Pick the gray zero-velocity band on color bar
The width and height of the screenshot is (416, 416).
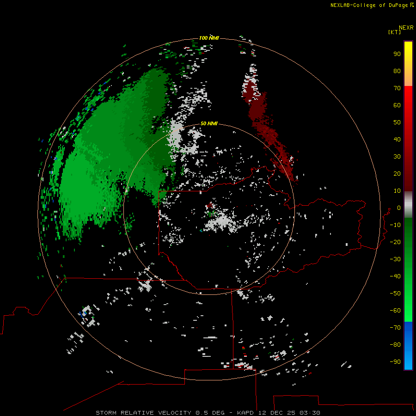point(408,205)
